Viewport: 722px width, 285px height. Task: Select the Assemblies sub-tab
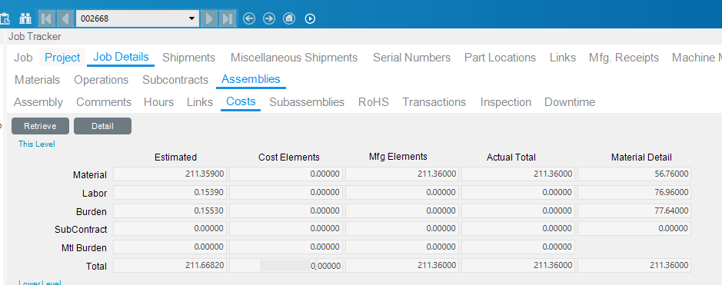pos(251,79)
